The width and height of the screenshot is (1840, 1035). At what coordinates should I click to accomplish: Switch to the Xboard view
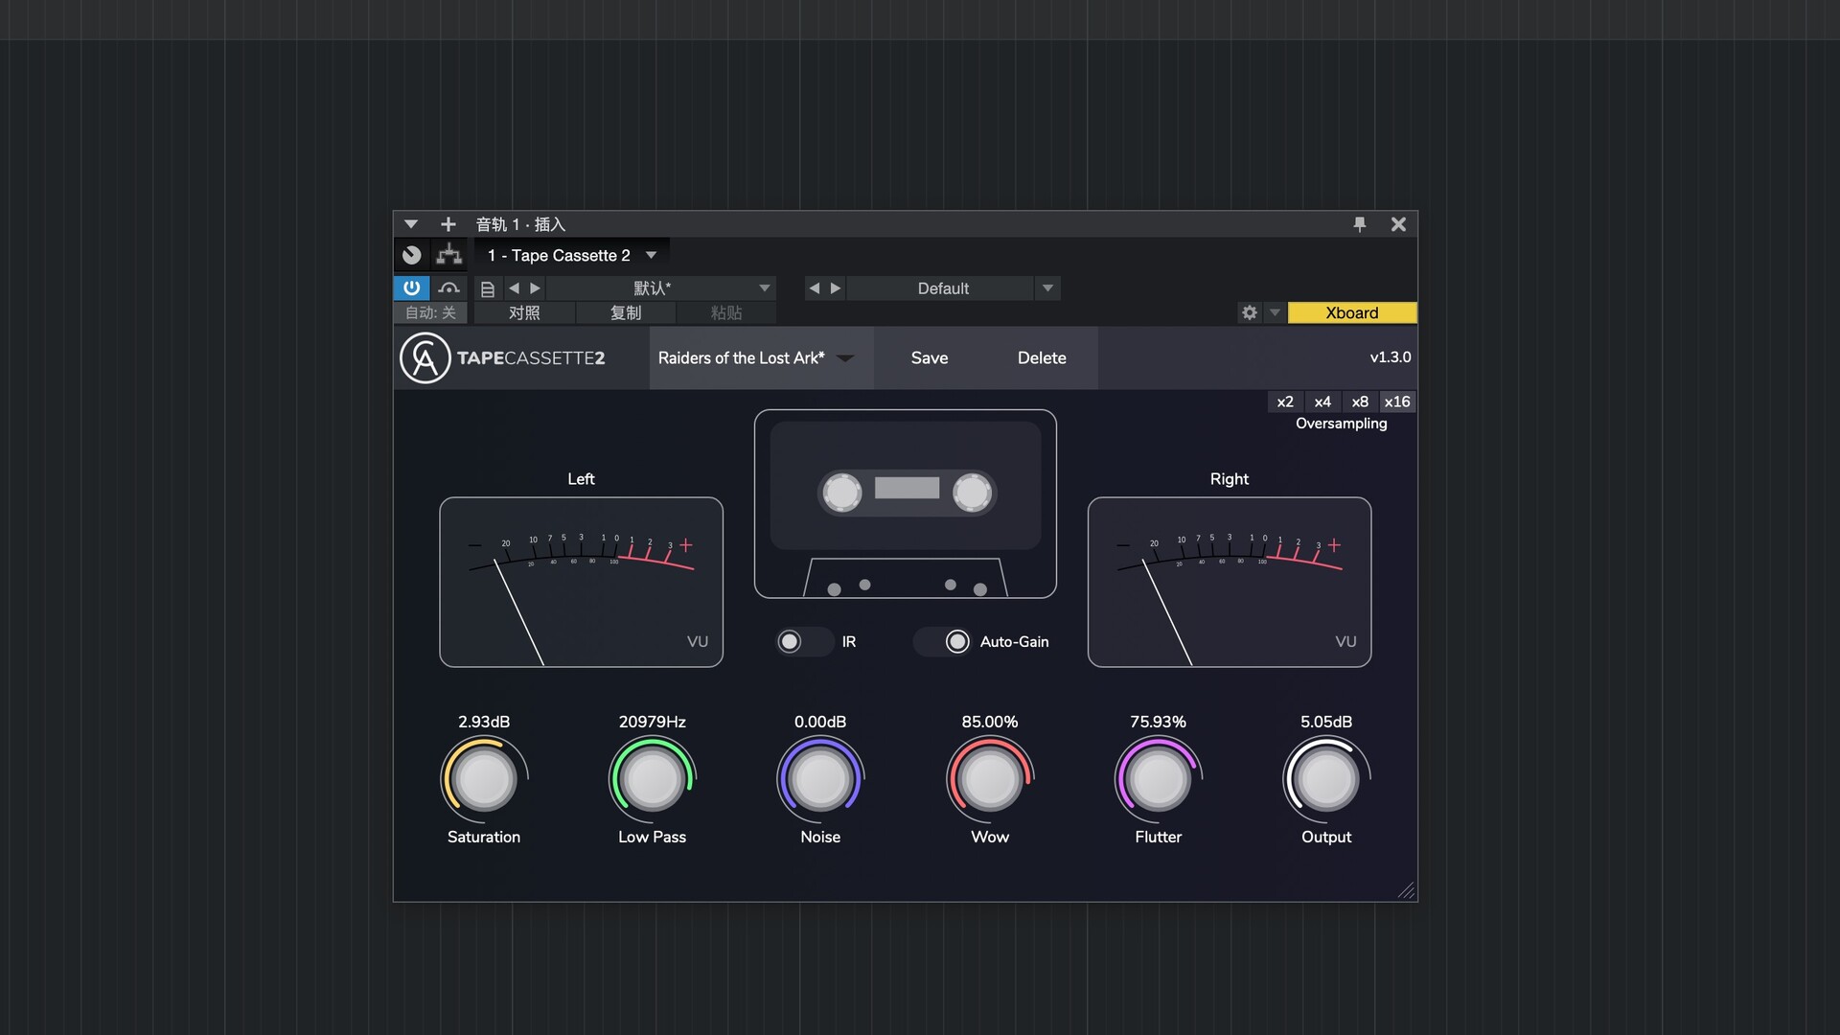tap(1351, 312)
